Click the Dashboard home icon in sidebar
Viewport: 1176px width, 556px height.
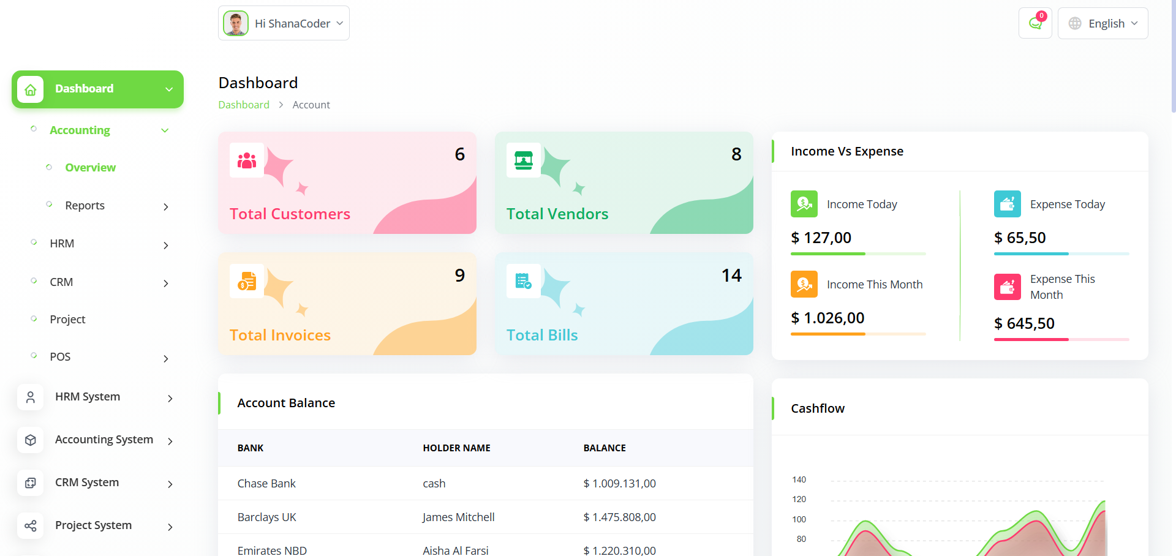coord(30,89)
